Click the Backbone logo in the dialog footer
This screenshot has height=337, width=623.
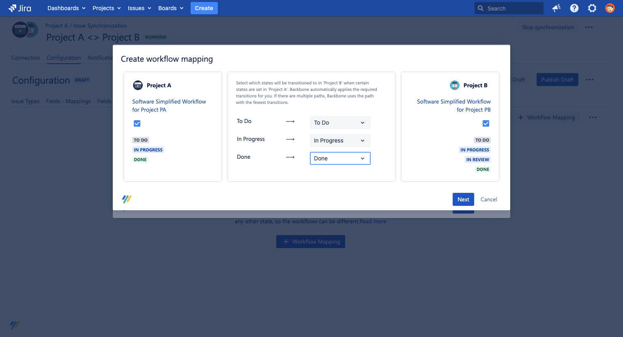(x=126, y=199)
